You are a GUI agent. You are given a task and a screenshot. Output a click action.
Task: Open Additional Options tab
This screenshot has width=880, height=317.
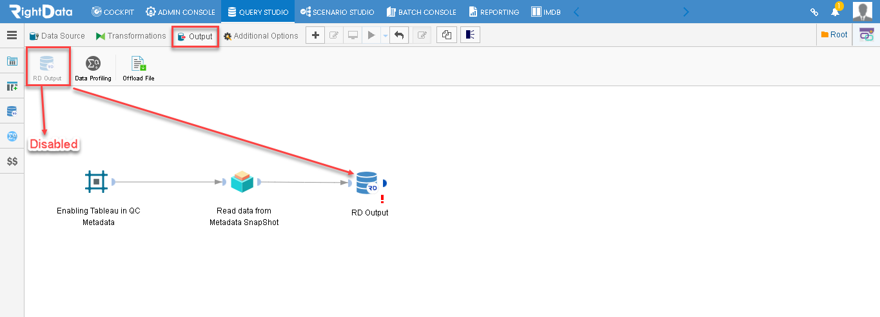[261, 36]
